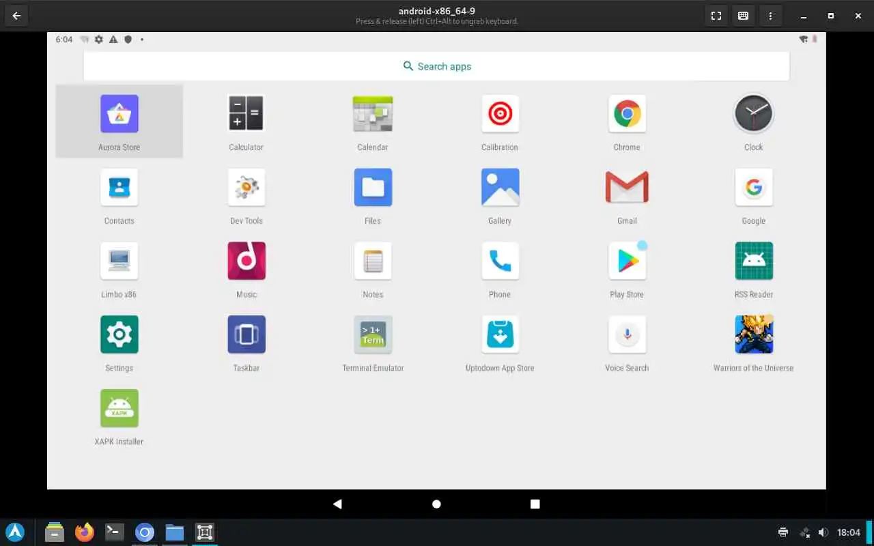Tap the Android back navigation button
The height and width of the screenshot is (546, 874).
[337, 504]
